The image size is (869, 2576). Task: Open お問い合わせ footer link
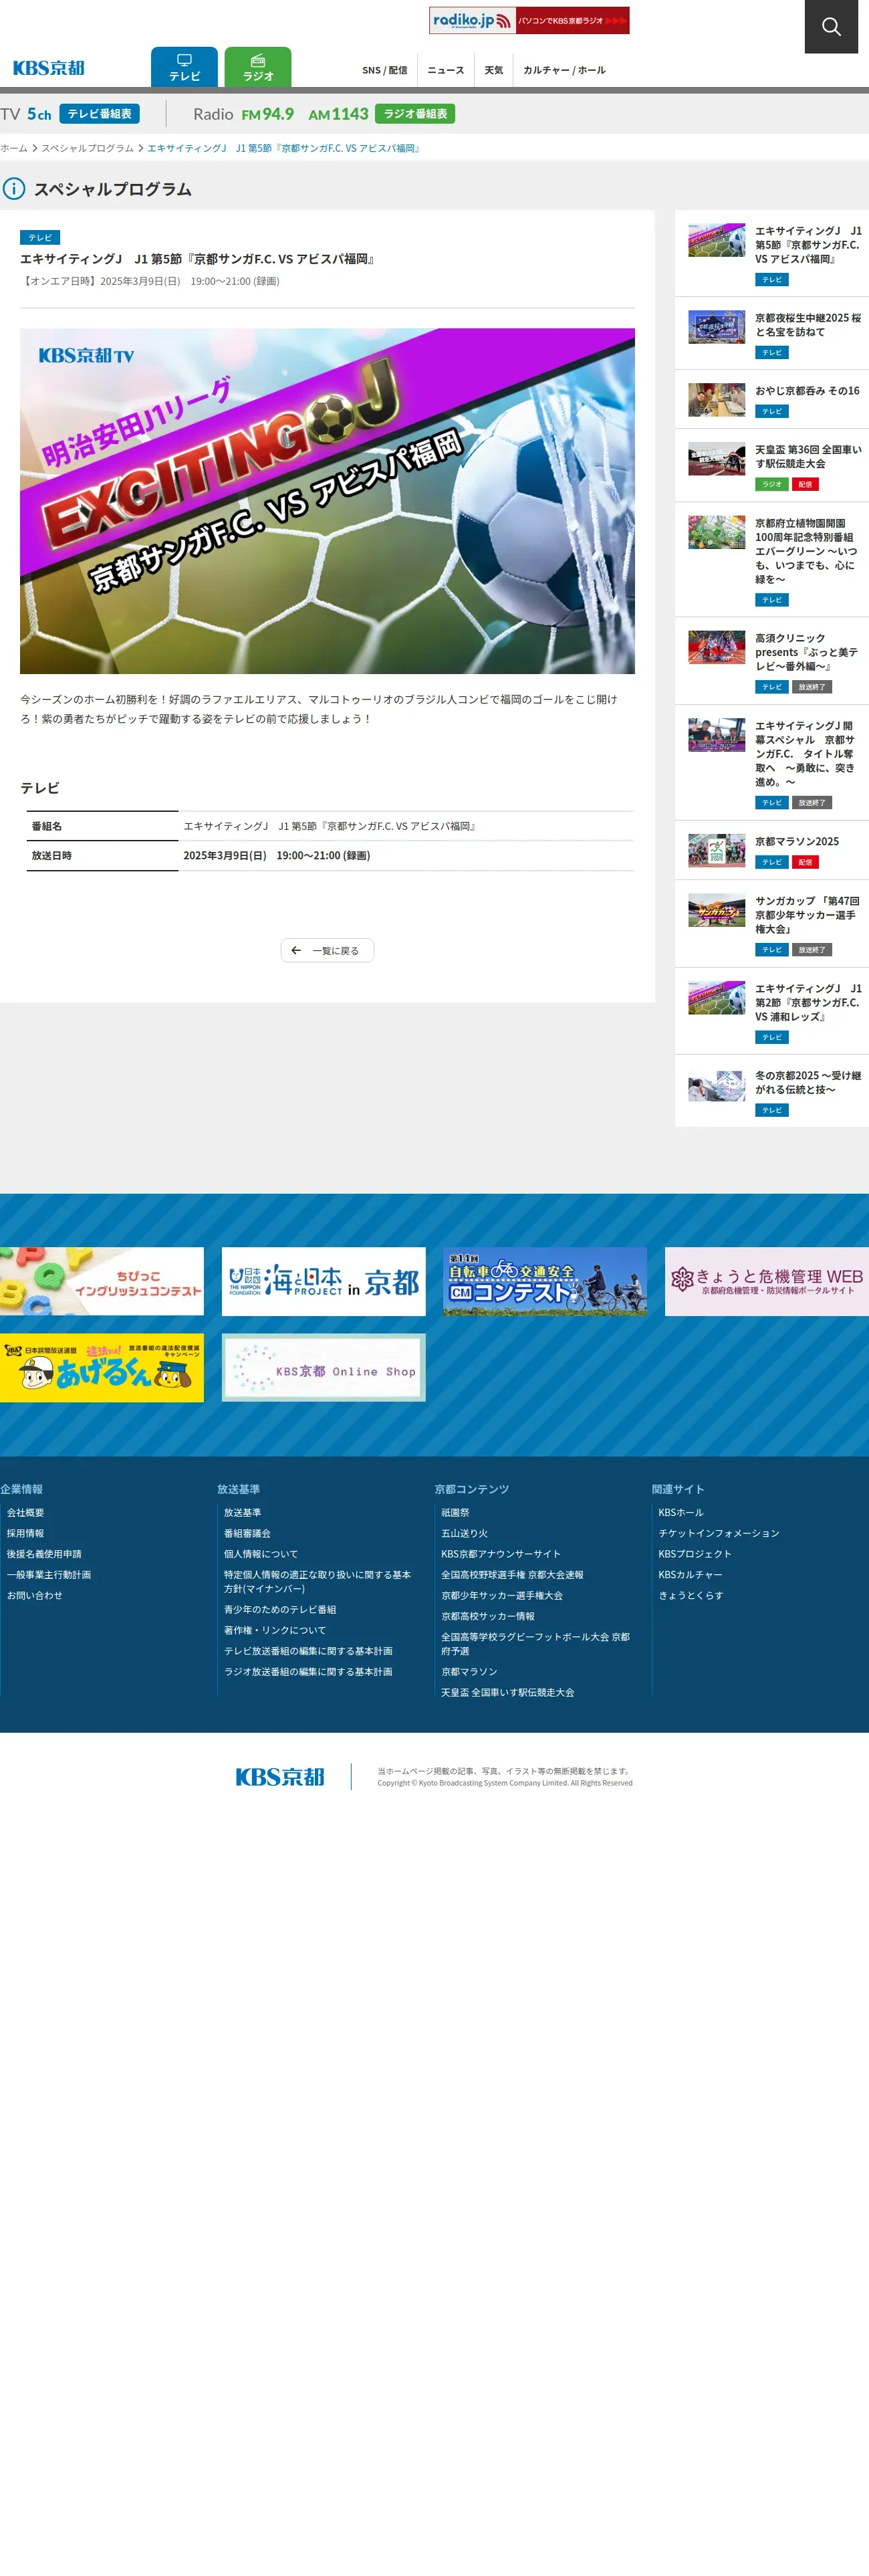pyautogui.click(x=34, y=1595)
